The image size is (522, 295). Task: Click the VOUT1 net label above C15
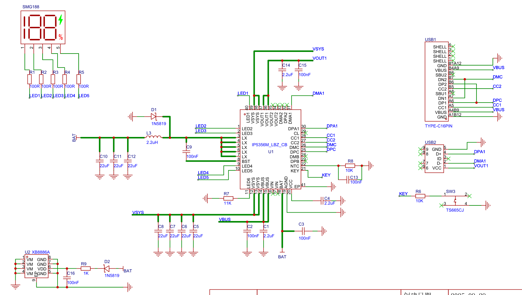(320, 58)
